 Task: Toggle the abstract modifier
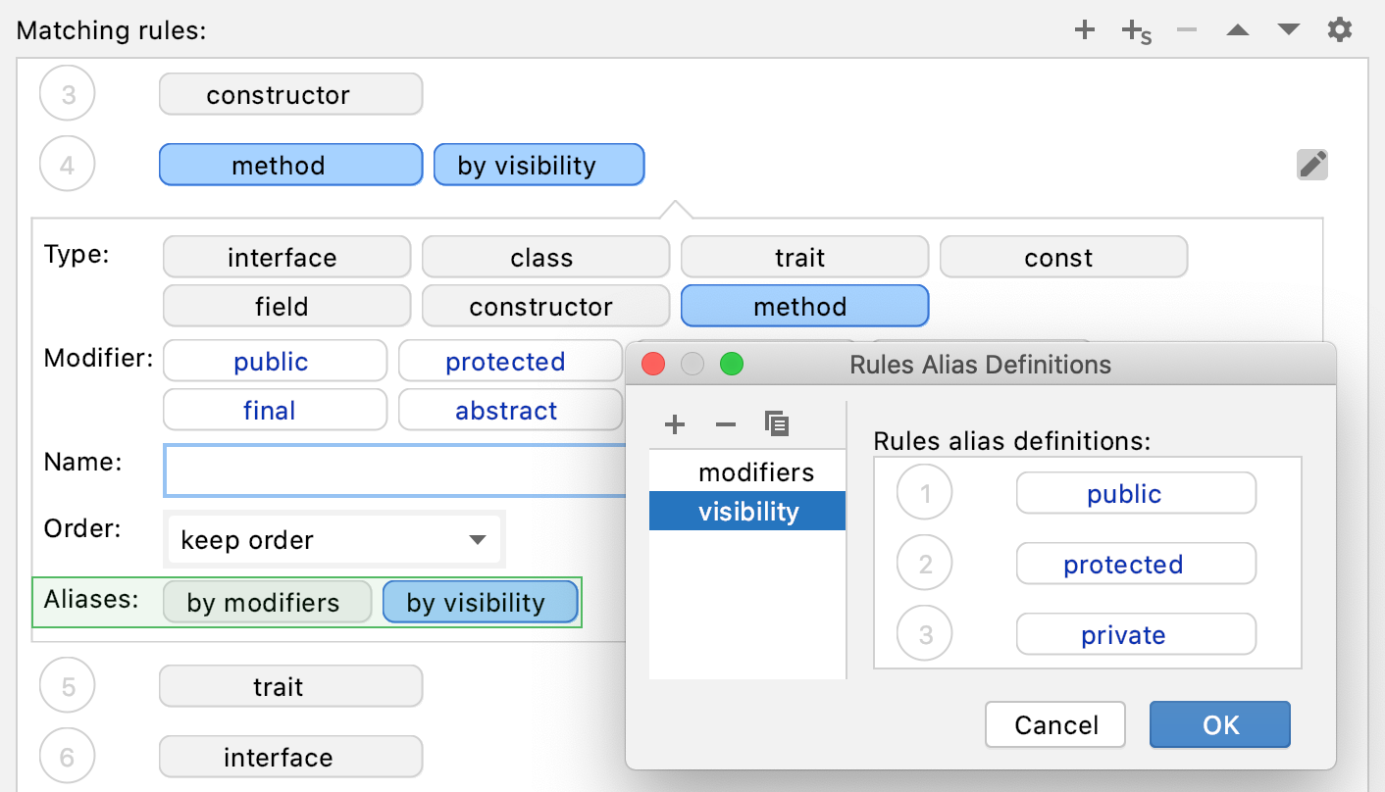(507, 410)
